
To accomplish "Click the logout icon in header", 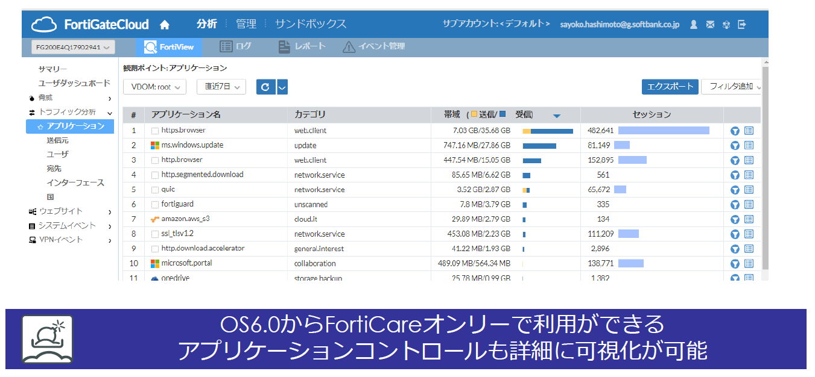I will coord(742,25).
